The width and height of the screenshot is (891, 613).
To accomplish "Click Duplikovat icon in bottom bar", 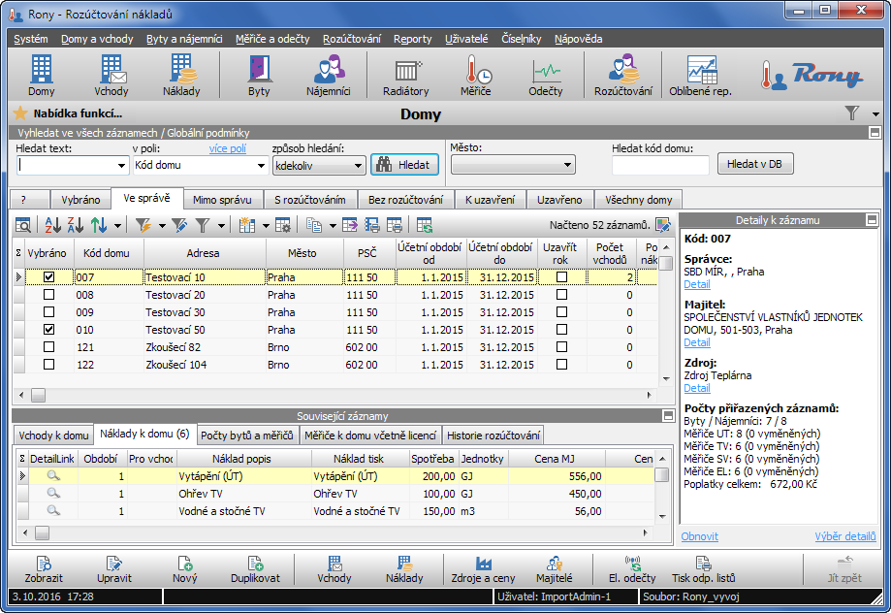I will 255,569.
